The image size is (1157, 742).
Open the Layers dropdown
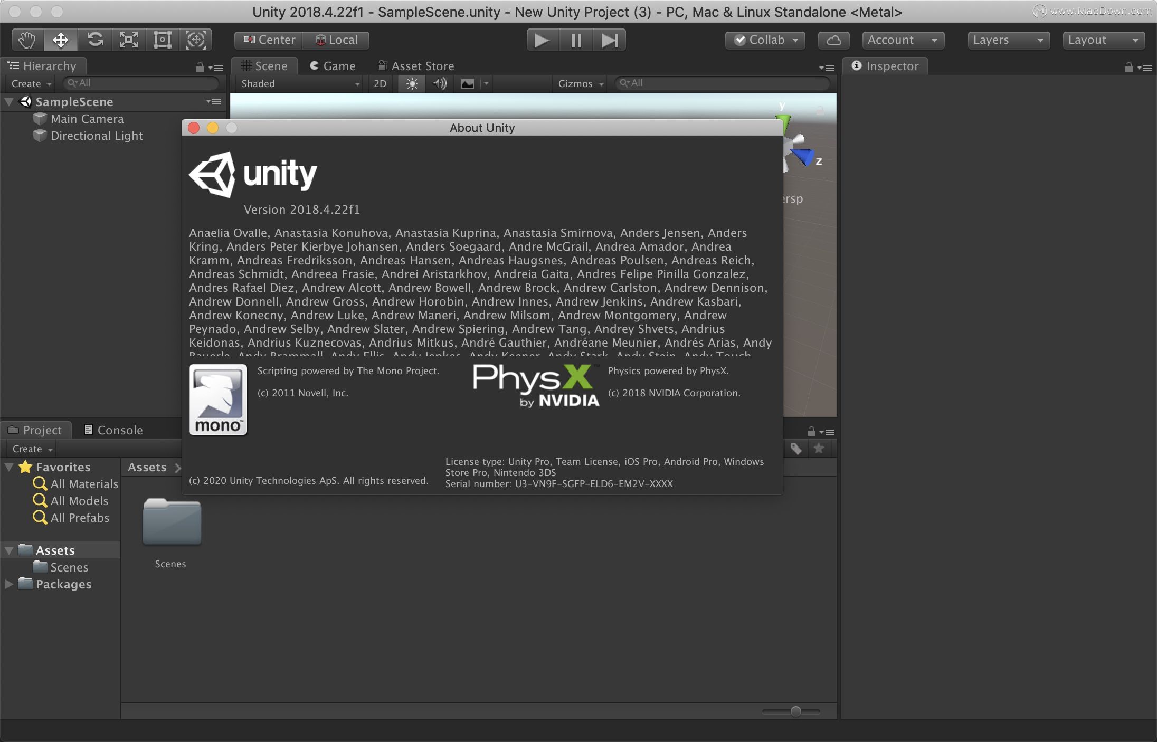point(1009,40)
